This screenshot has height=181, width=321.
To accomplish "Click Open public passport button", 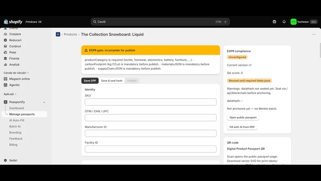I will point(243,117).
